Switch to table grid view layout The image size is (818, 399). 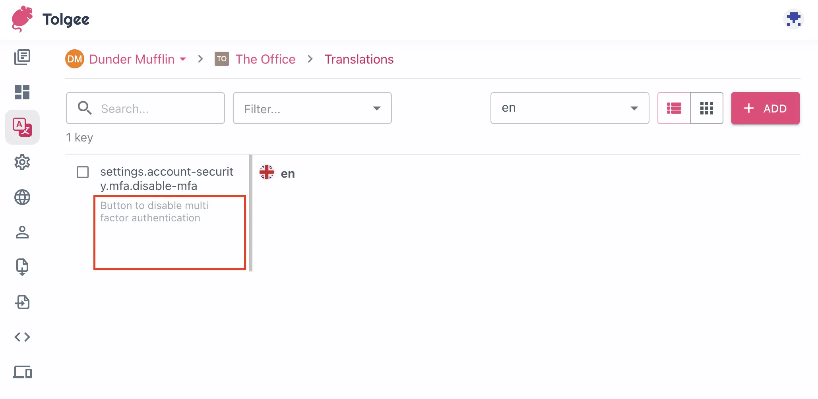[x=707, y=108]
